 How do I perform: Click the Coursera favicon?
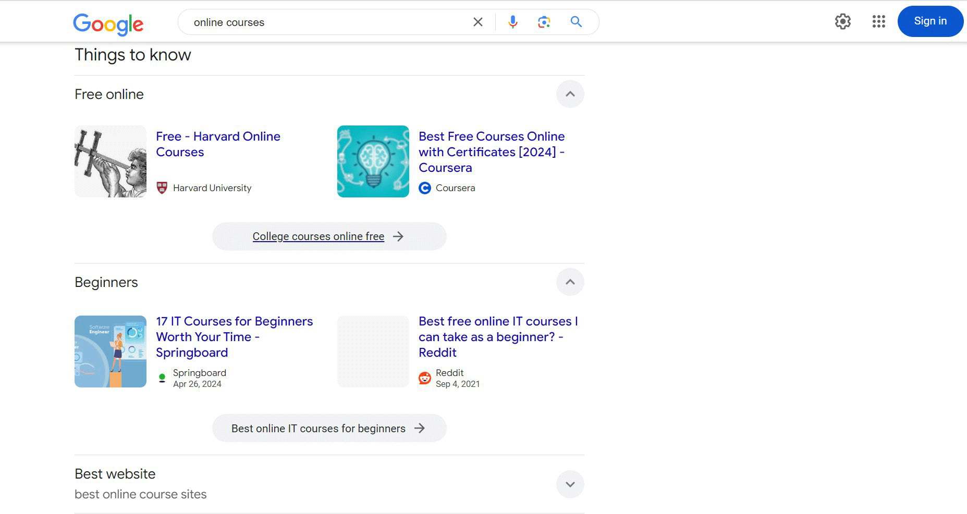coord(425,188)
